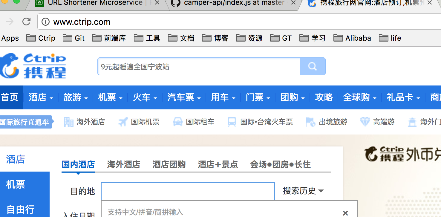Viewport: 441px width, 217px height.
Task: Select the 国内酒店 tab
Action: [78, 165]
